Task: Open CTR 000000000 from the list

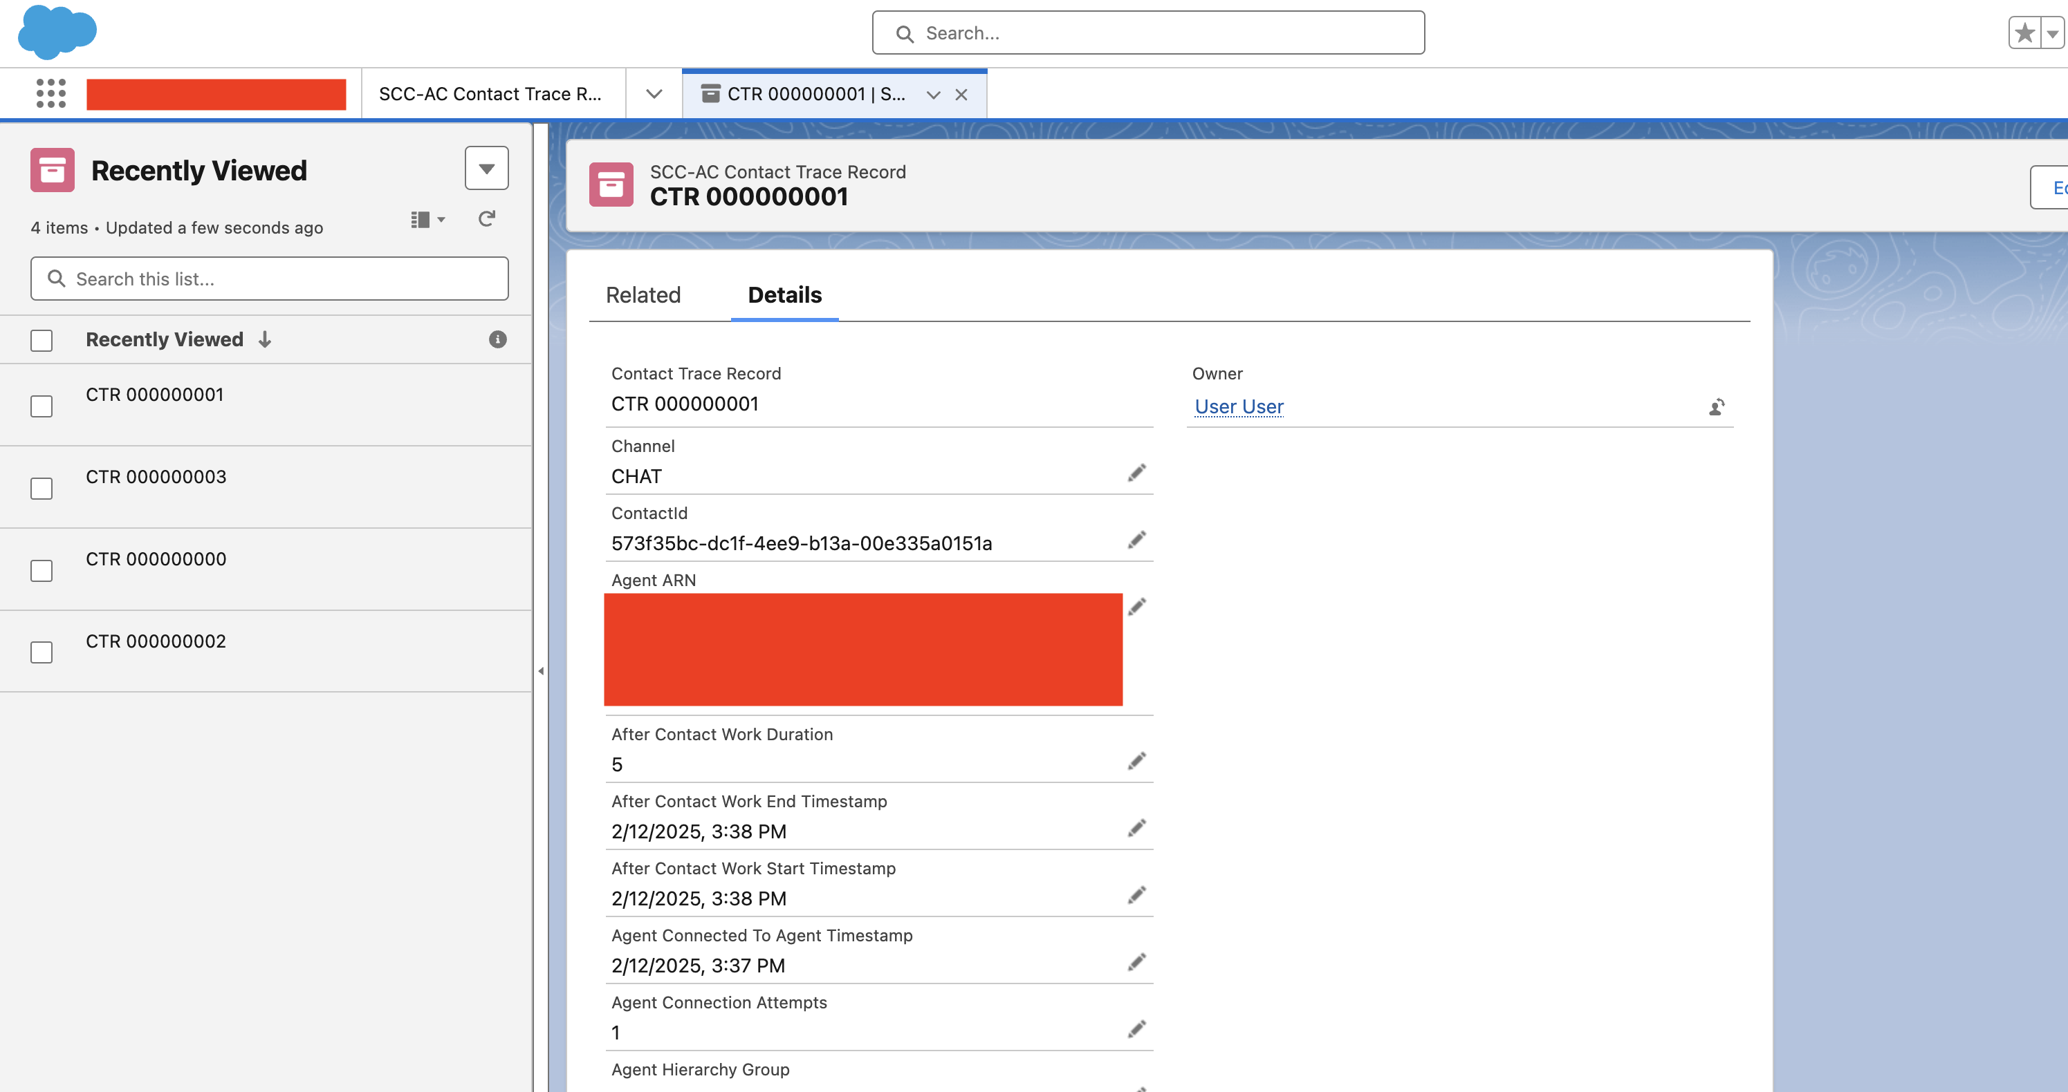Action: pyautogui.click(x=156, y=558)
